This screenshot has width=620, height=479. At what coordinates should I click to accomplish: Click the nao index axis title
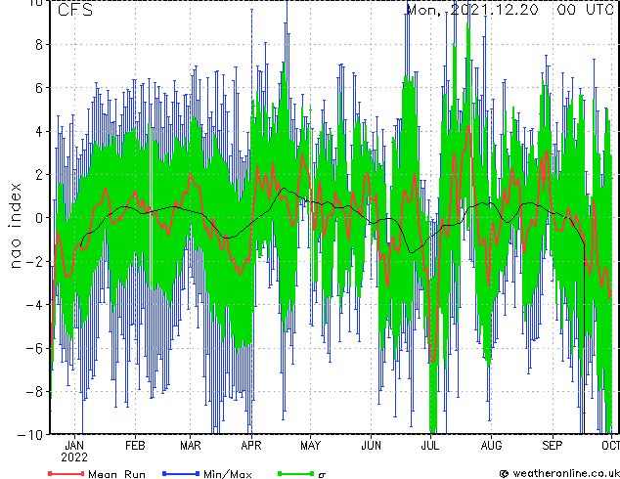[15, 226]
